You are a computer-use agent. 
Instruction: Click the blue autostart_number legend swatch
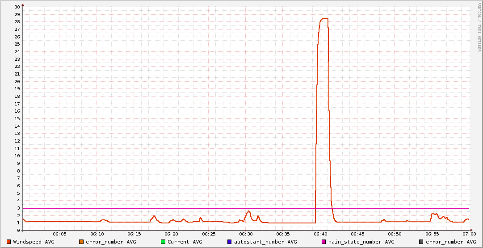point(230,242)
